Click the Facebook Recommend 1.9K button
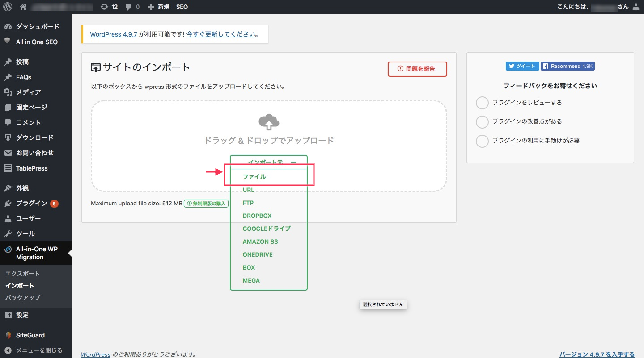Screen dimensions: 644x358 568,66
